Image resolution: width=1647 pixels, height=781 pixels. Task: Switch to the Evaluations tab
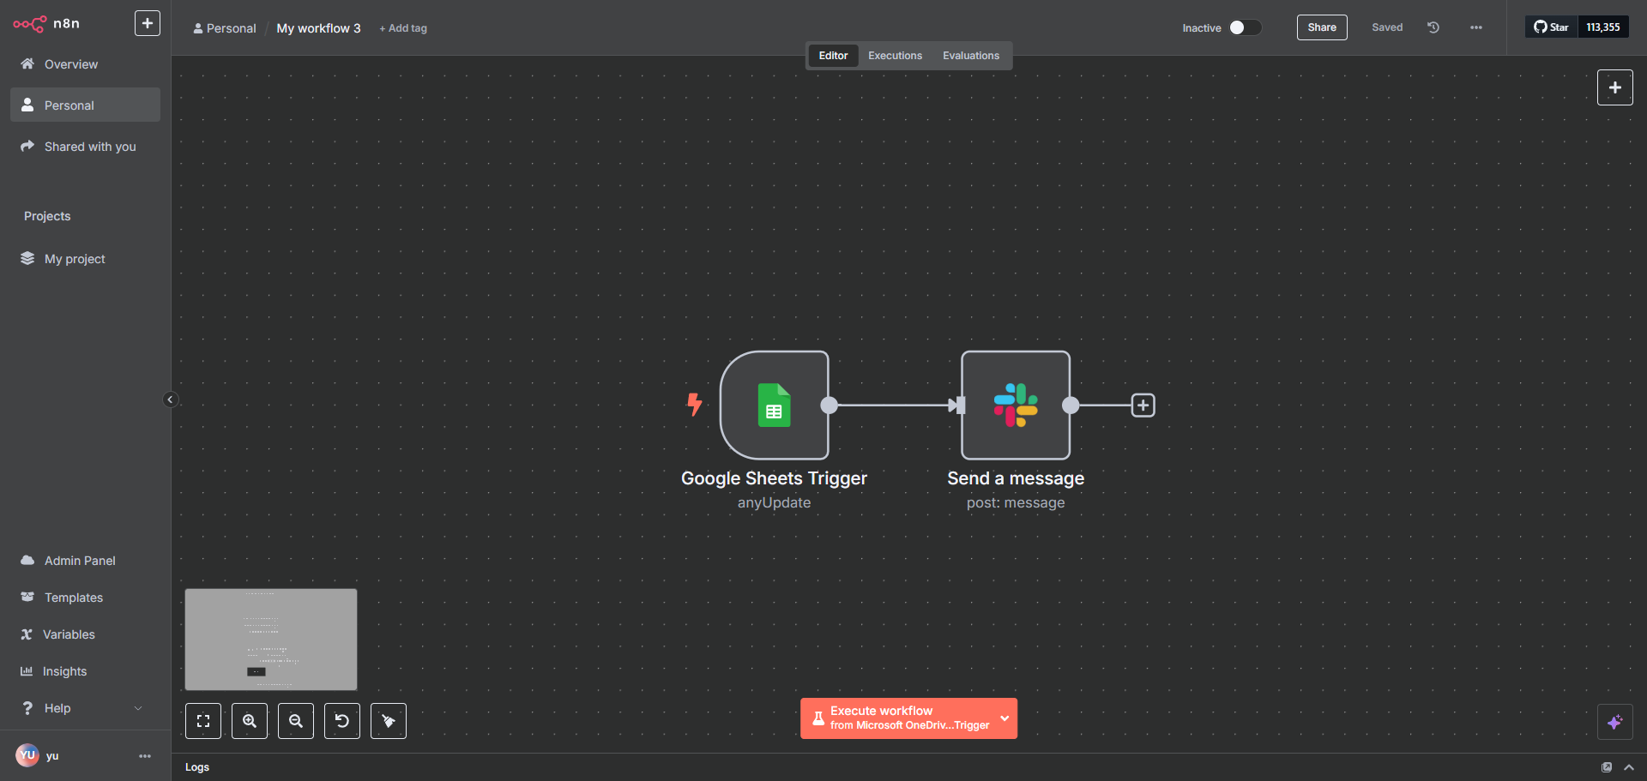[971, 56]
